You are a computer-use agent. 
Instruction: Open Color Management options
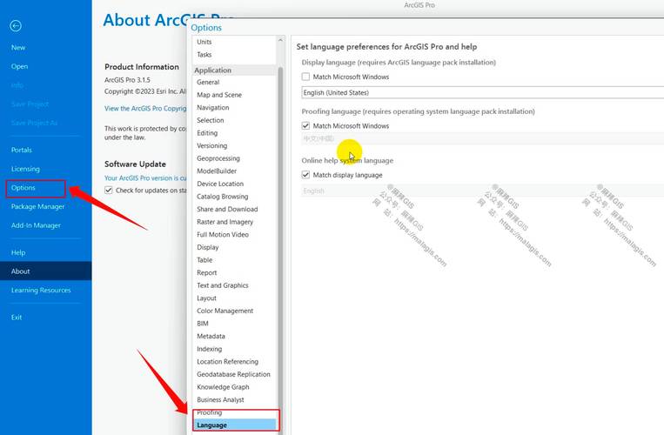[225, 311]
